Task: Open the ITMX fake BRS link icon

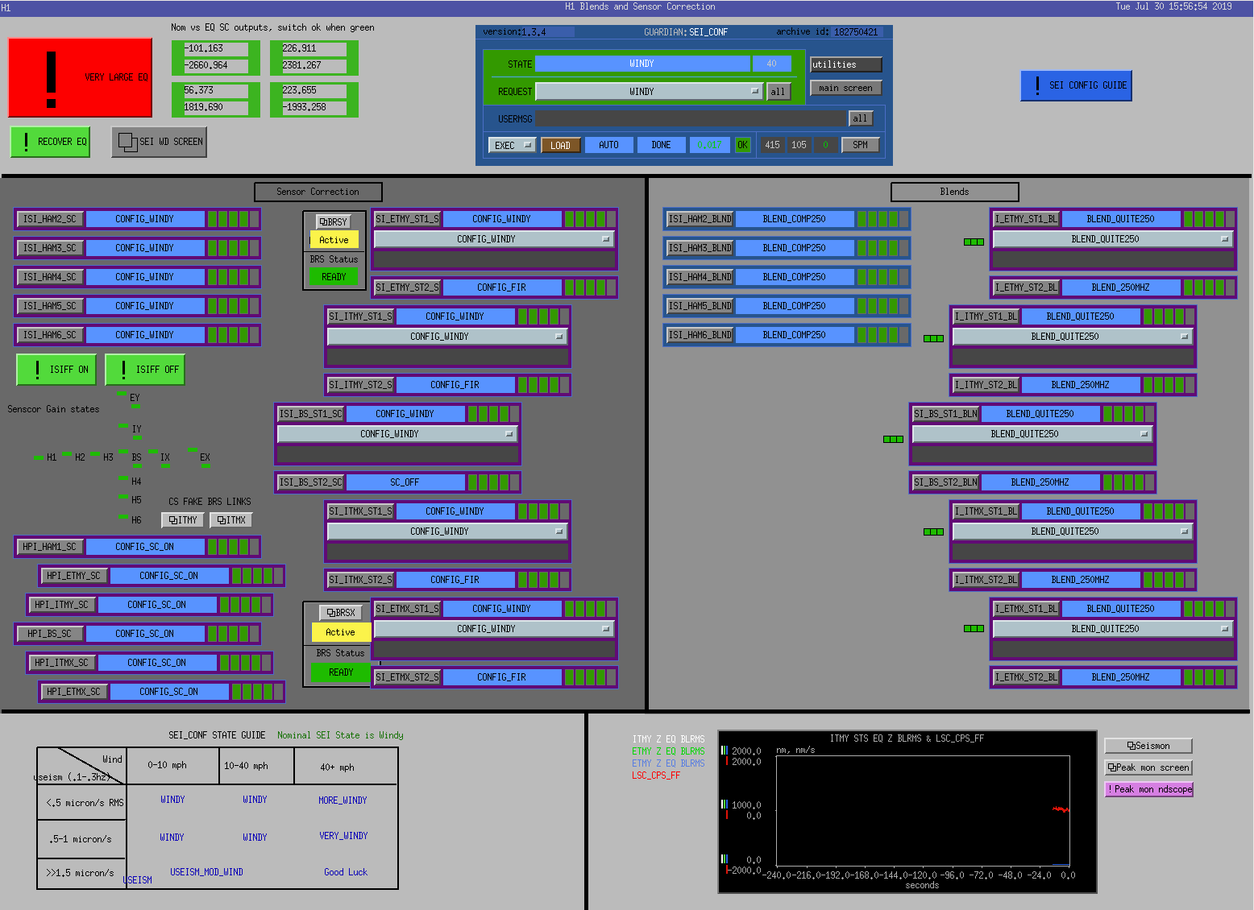Action: coord(222,520)
